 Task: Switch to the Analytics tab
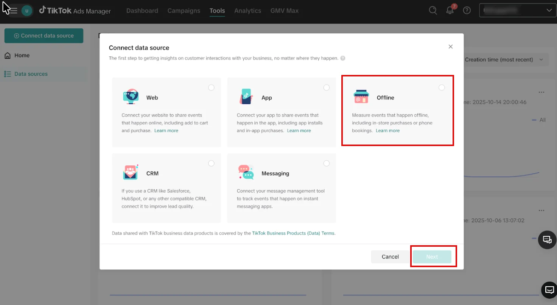[x=248, y=11]
